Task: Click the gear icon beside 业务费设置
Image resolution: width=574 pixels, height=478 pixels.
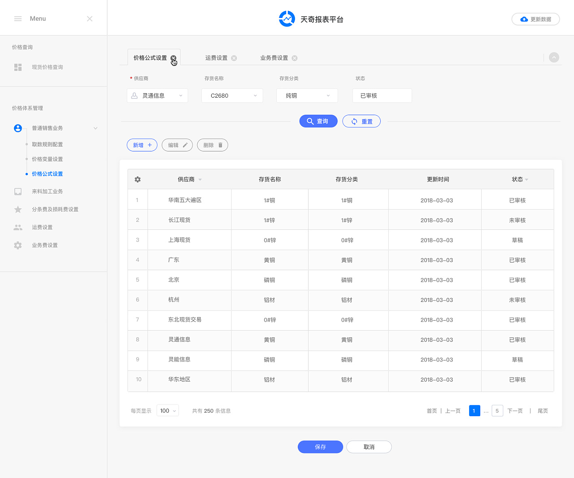Action: click(18, 245)
